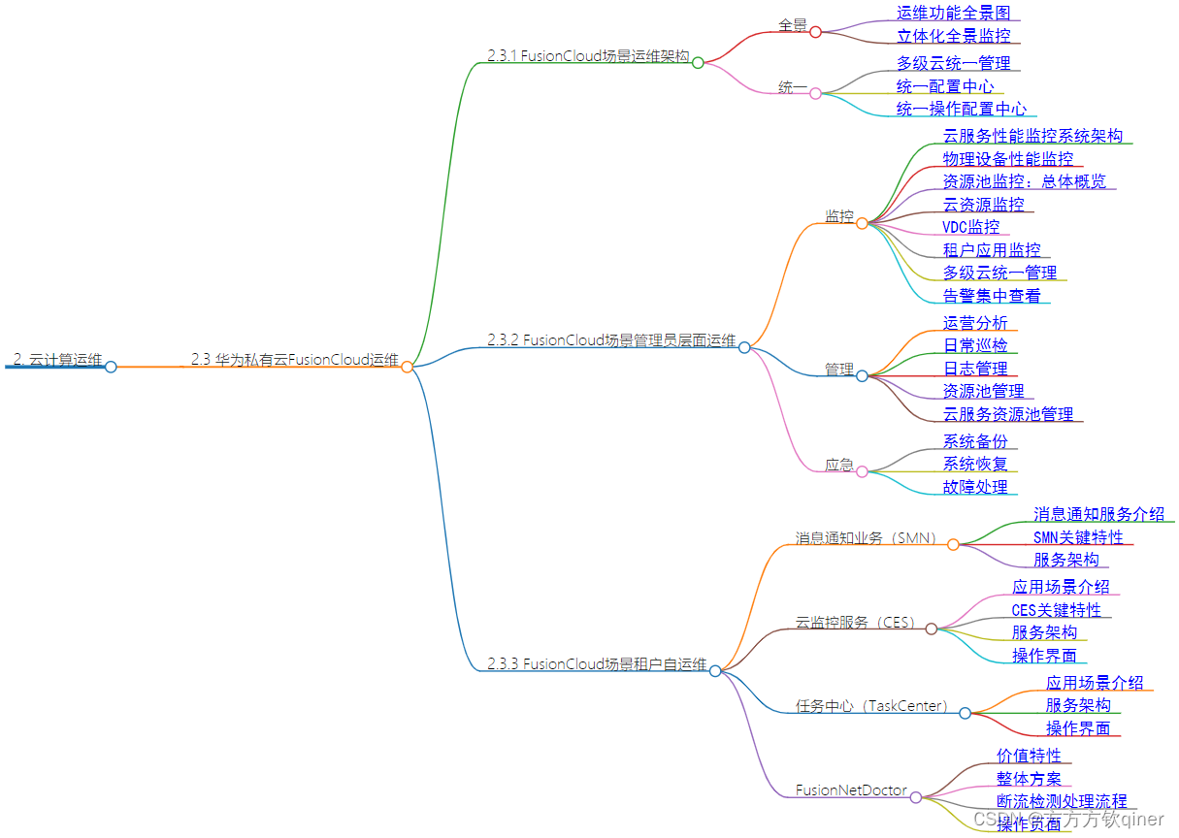The image size is (1179, 838).
Task: Open the 租户应用监控 link
Action: [992, 250]
